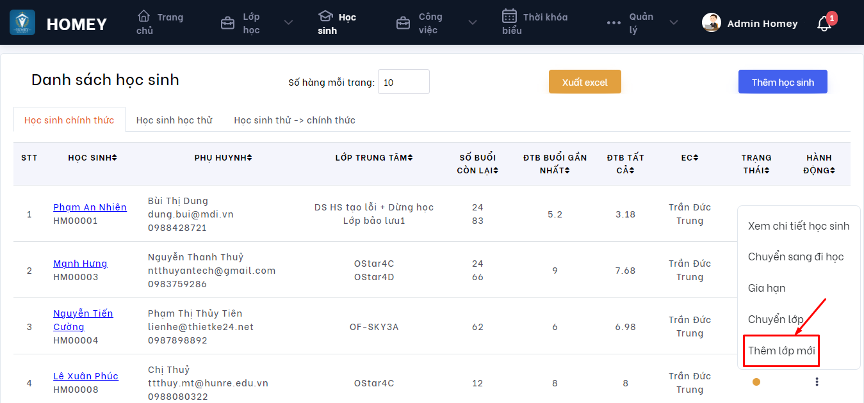Click the Số hàng mỗi trang input field
Viewport: 864px width, 403px height.
pos(403,82)
